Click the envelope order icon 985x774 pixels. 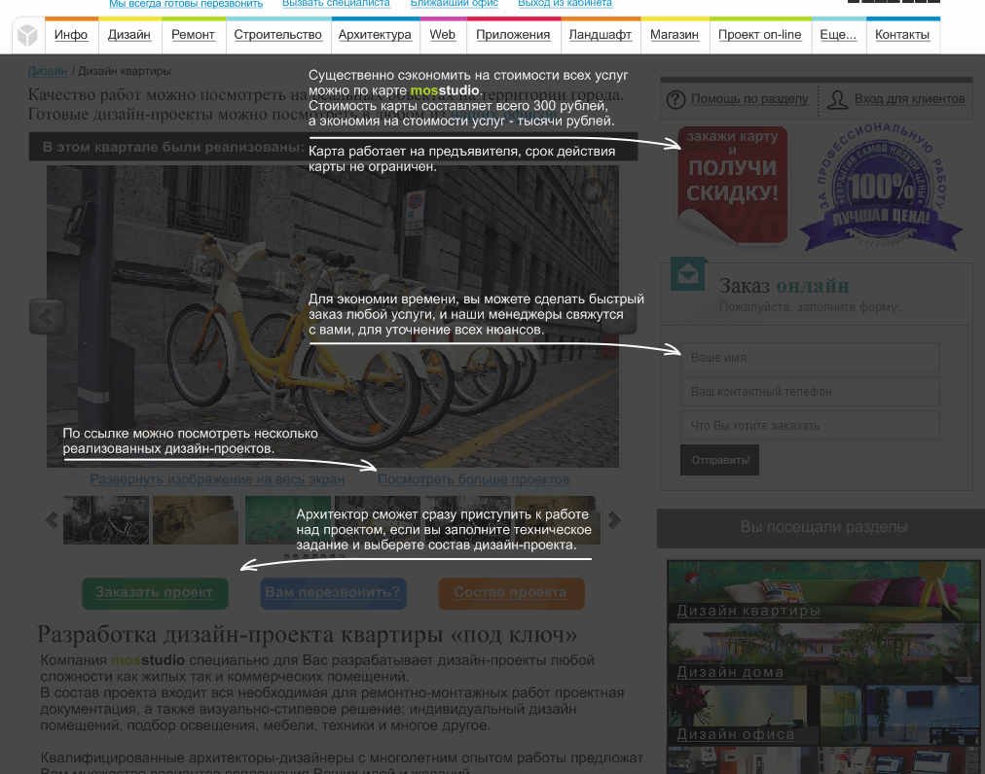pyautogui.click(x=688, y=273)
